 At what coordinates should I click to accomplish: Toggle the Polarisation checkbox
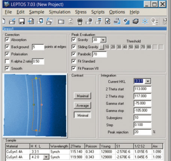[7, 54]
